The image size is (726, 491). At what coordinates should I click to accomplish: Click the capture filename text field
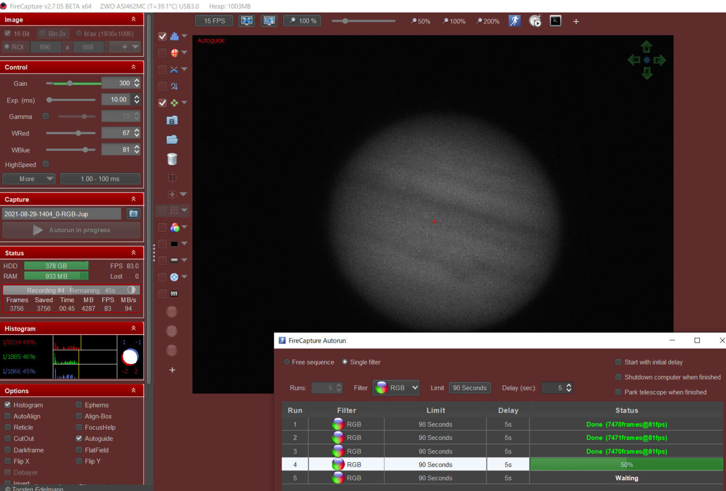tap(62, 214)
